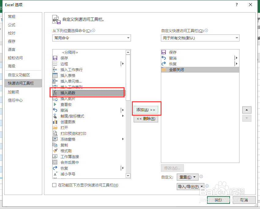Click the Undo icon in toolbar list
260x209 pixels.
pos(164,58)
